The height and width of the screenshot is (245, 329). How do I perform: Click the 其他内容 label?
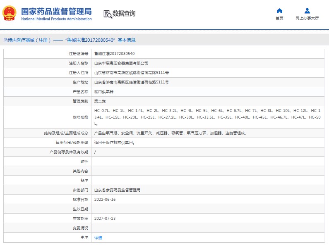click(x=80, y=171)
